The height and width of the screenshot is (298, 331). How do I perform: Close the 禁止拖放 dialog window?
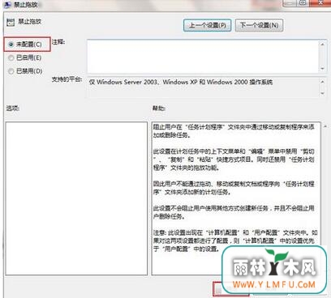pos(320,3)
